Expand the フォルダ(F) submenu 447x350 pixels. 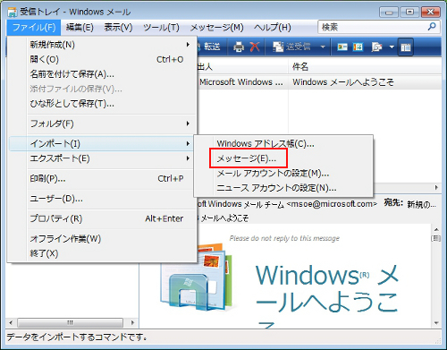(x=103, y=124)
